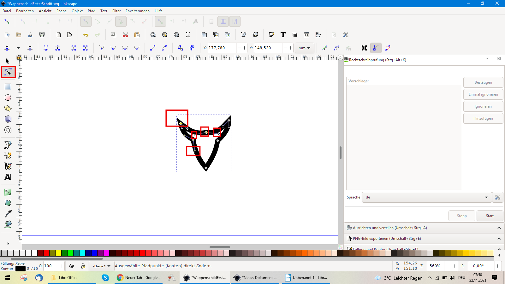Image resolution: width=505 pixels, height=284 pixels.
Task: Open the mm units dropdown
Action: [304, 48]
